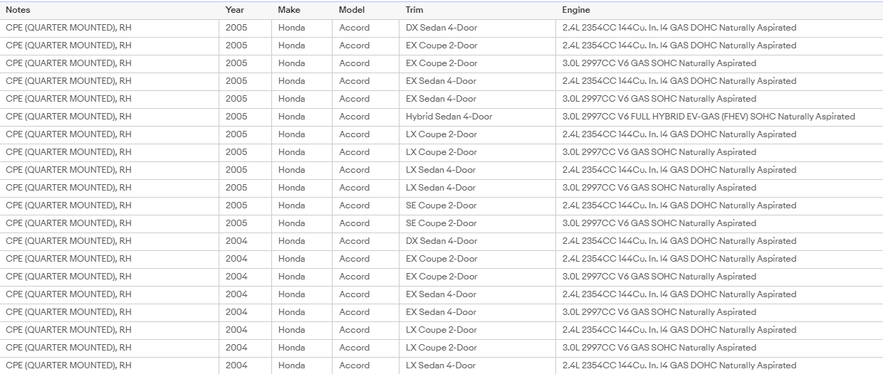The height and width of the screenshot is (374, 883).
Task: Click V6 engine cell in 2004 EX Coupe row
Action: coord(719,277)
